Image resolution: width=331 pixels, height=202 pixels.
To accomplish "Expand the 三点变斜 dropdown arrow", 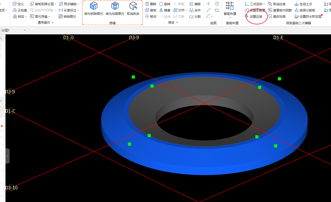I will (264, 4).
